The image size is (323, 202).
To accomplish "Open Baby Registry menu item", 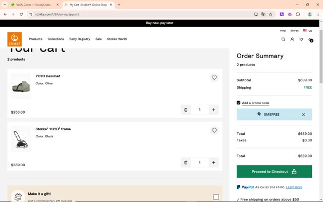I will 80,39.
